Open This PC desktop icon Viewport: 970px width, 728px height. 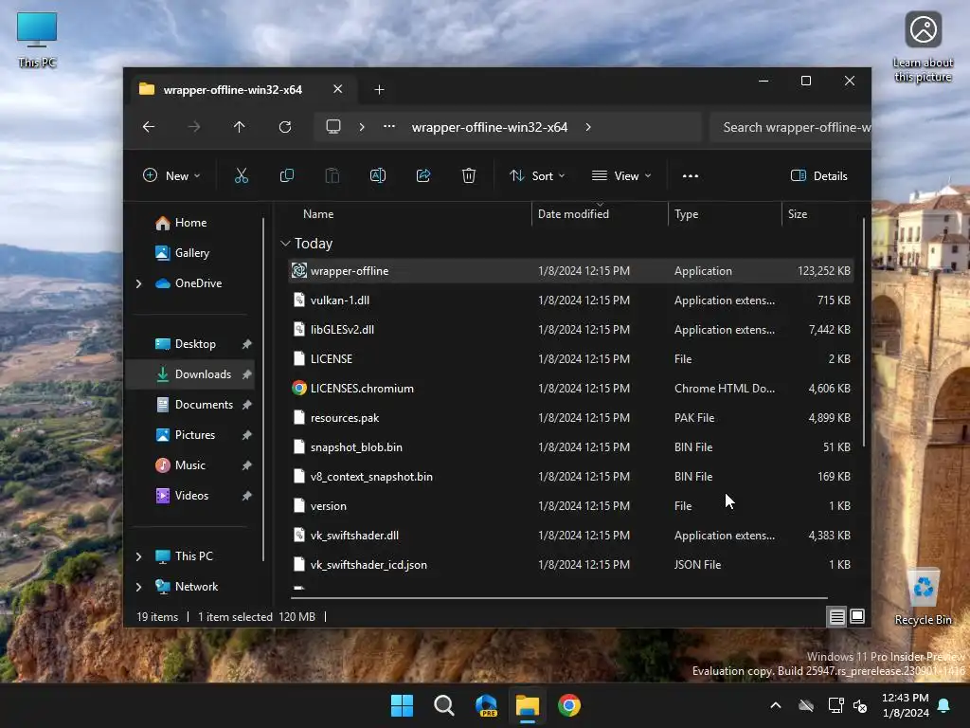pyautogui.click(x=37, y=39)
